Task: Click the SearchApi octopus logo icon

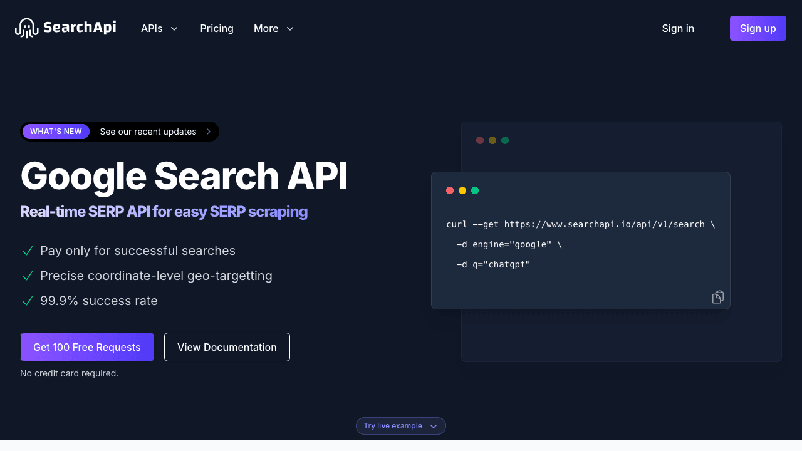Action: pos(26,28)
